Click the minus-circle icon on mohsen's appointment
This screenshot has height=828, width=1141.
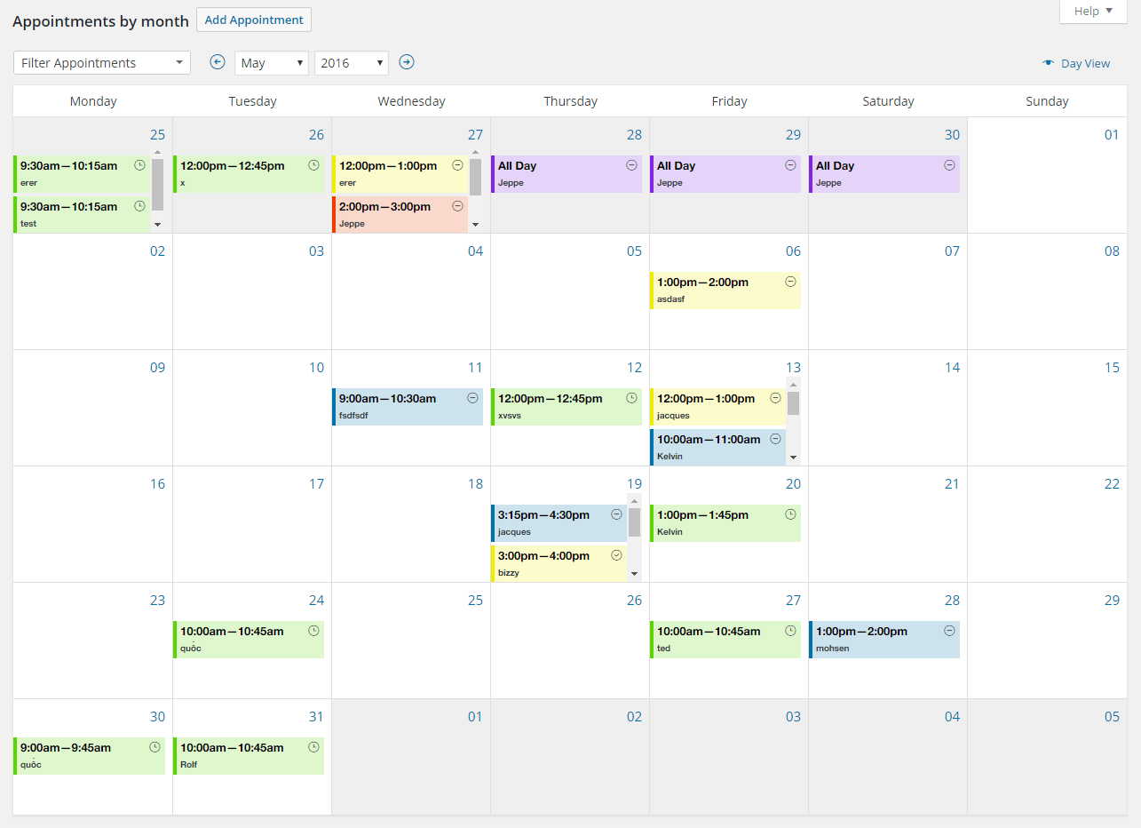coord(947,631)
